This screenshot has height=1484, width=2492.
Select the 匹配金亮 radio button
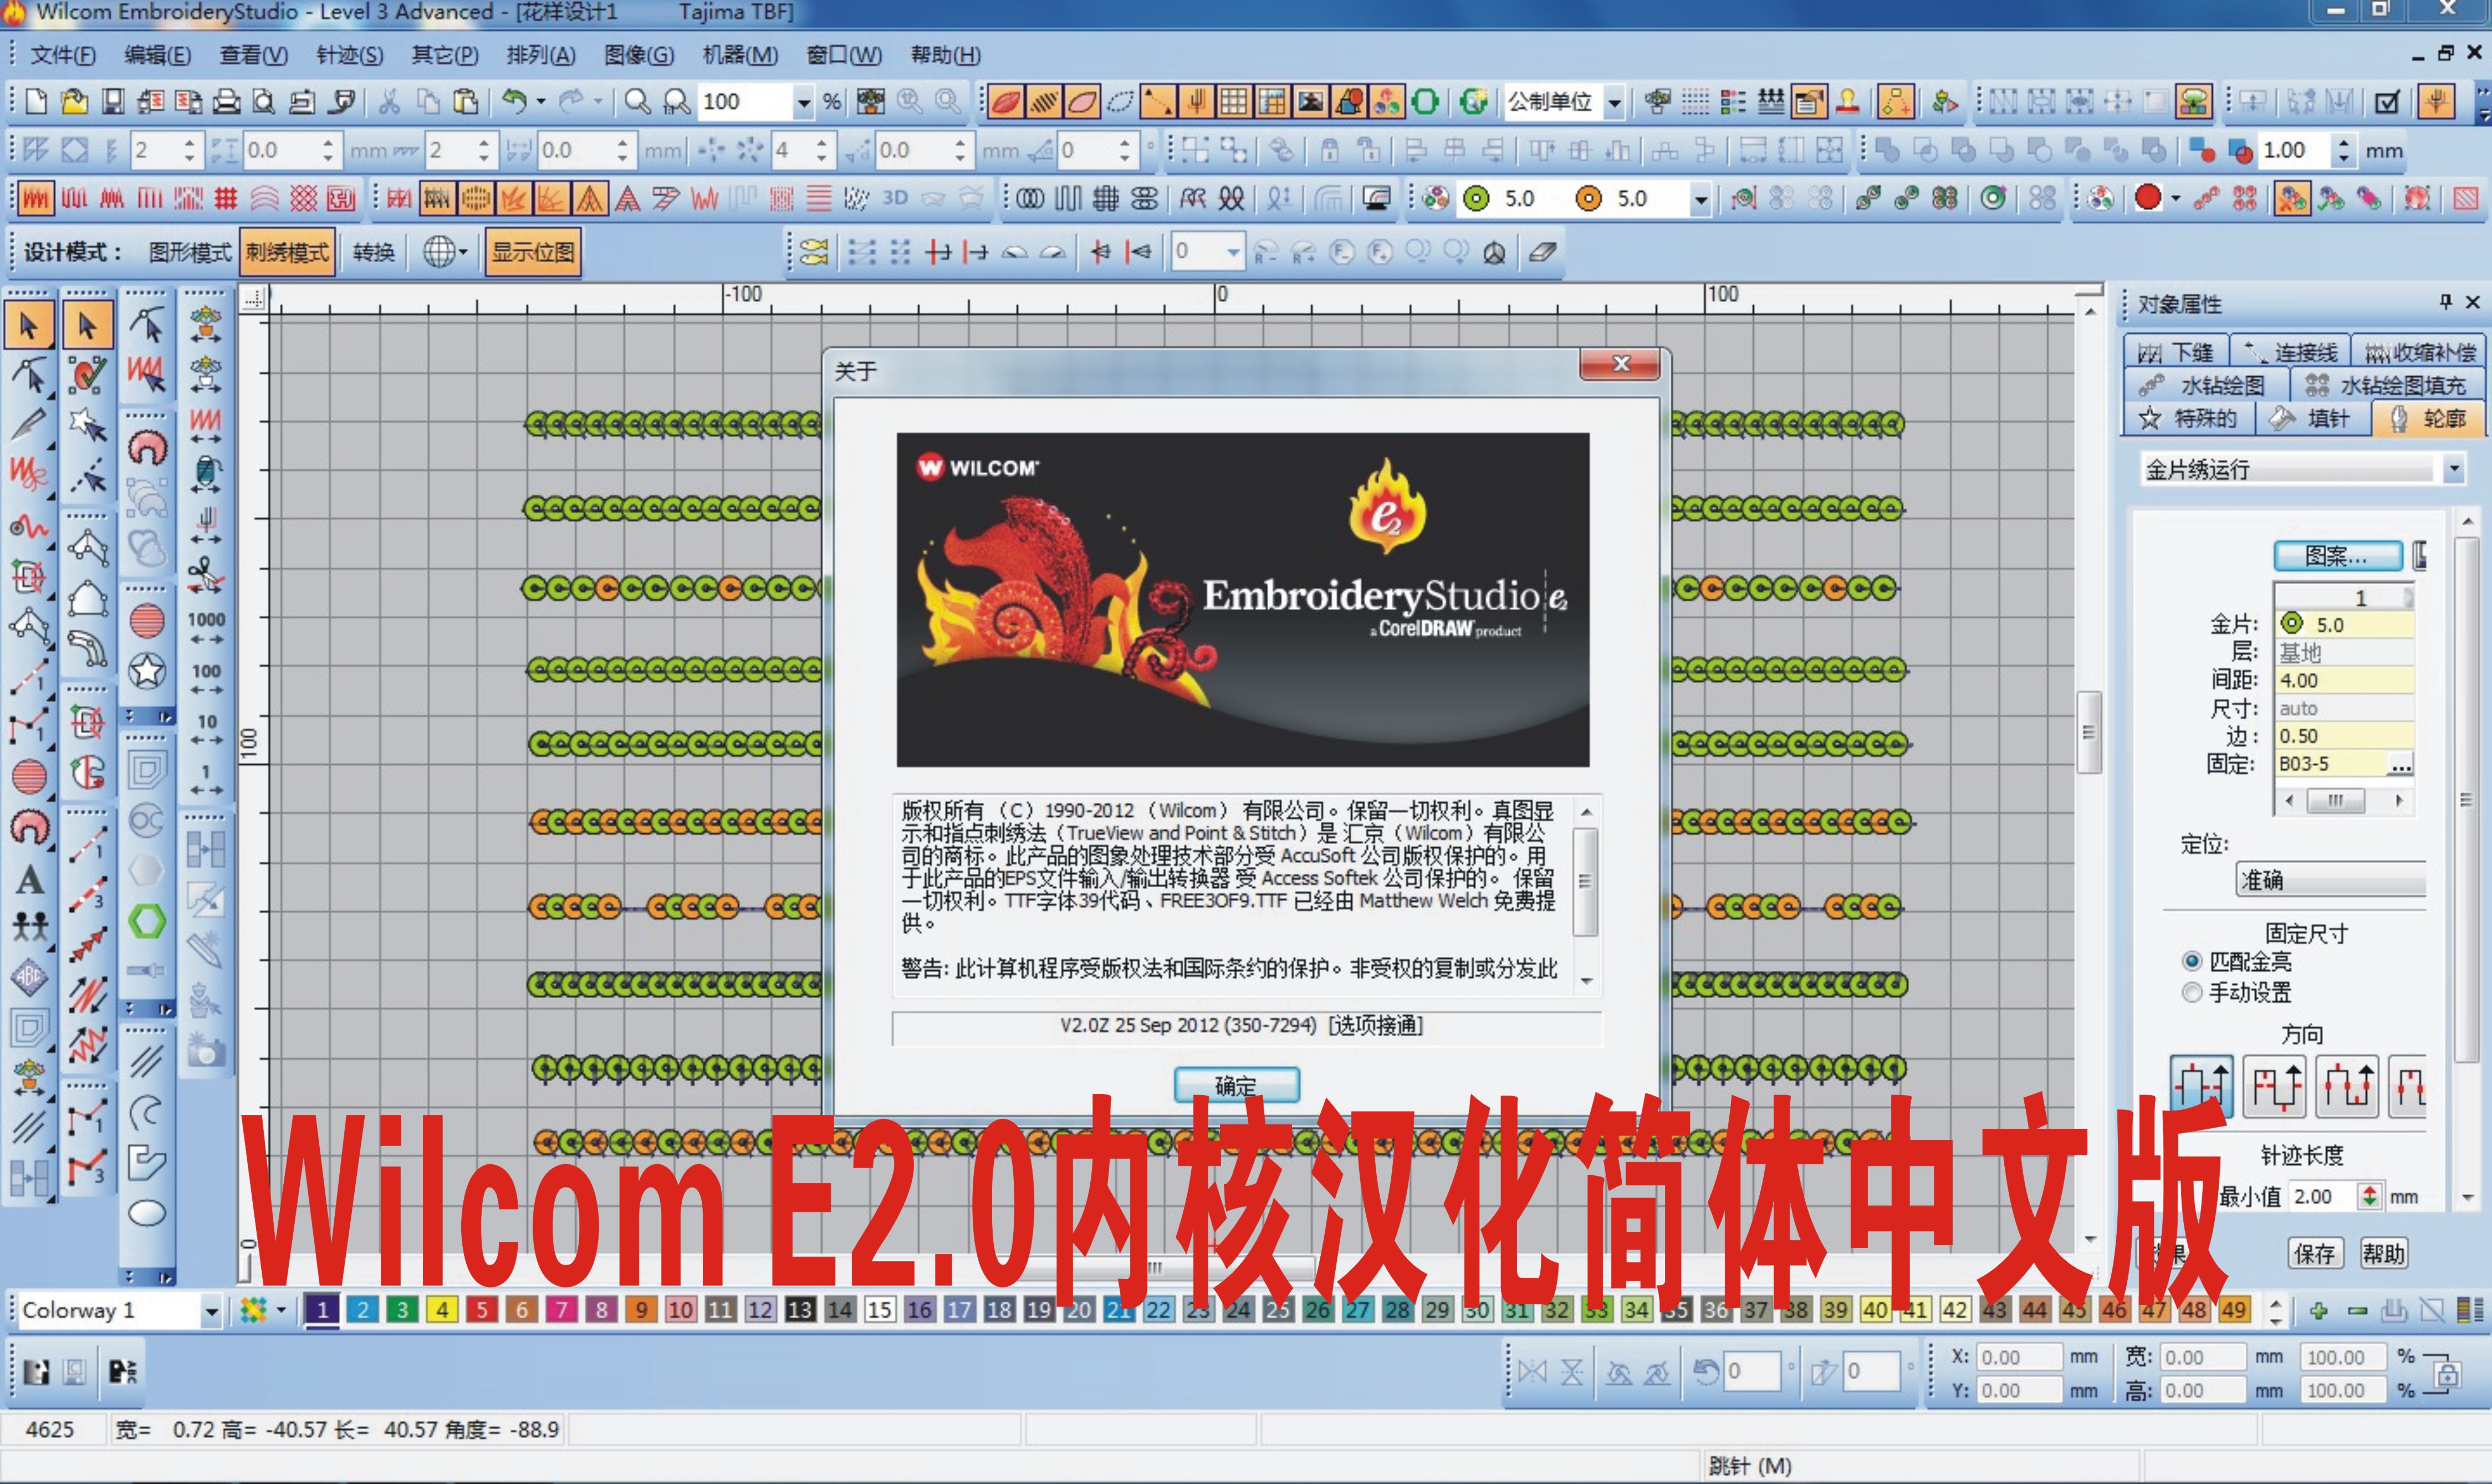(x=2191, y=961)
